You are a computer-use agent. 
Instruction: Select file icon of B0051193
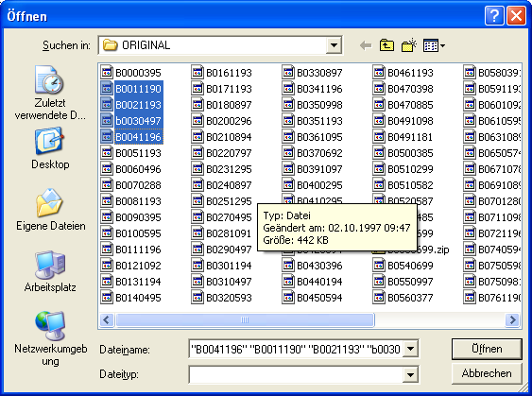click(x=107, y=153)
